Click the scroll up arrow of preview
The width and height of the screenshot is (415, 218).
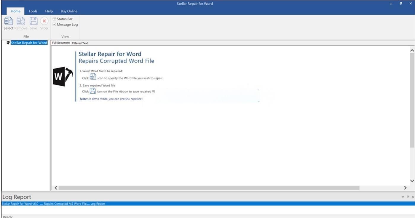tap(412, 51)
